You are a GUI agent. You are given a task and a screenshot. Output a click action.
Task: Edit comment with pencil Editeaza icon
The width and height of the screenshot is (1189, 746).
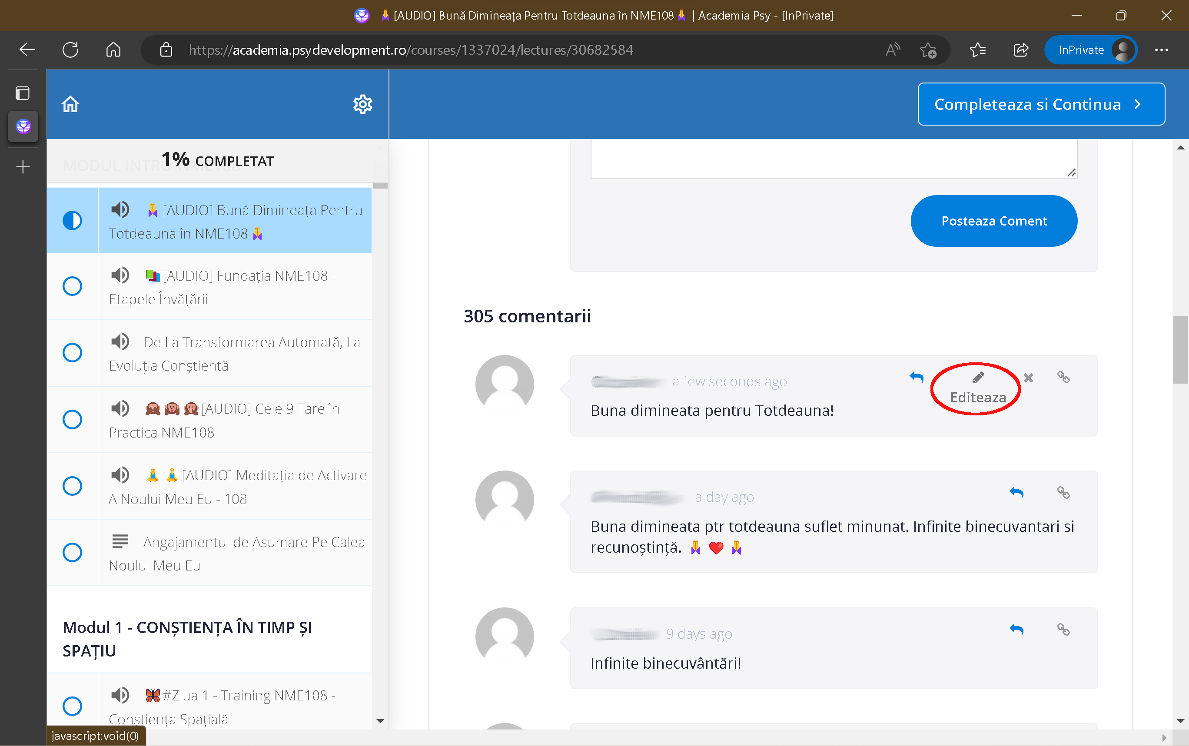(x=978, y=378)
